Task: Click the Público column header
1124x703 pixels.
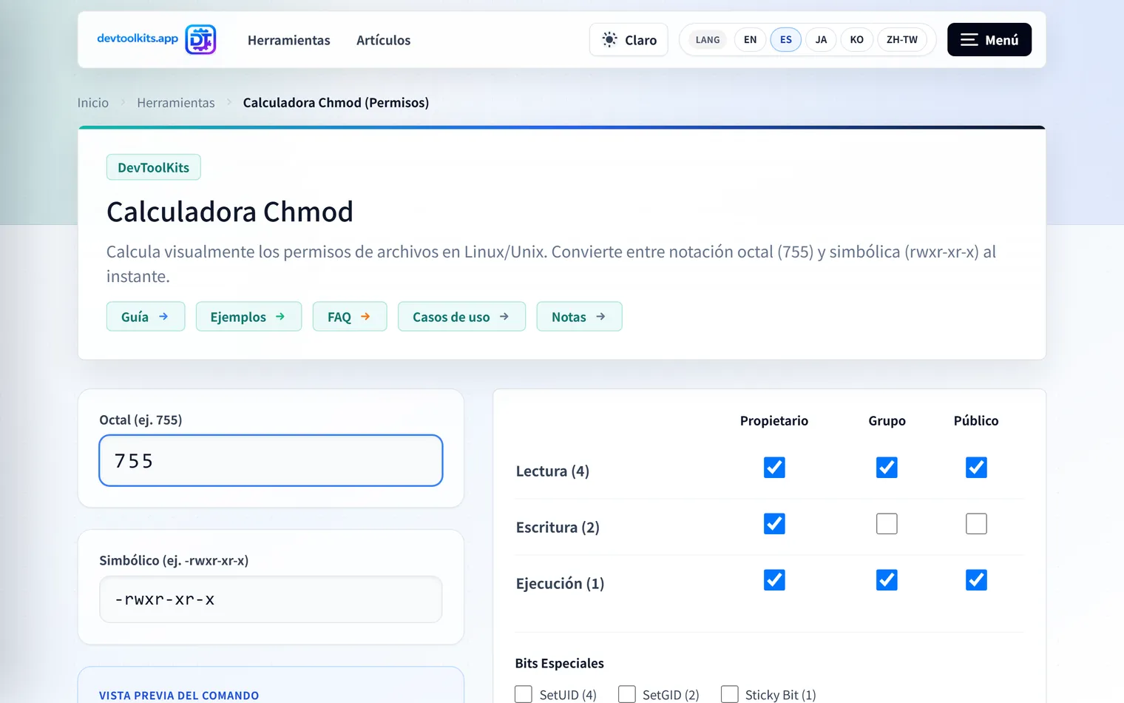Action: pos(976,420)
